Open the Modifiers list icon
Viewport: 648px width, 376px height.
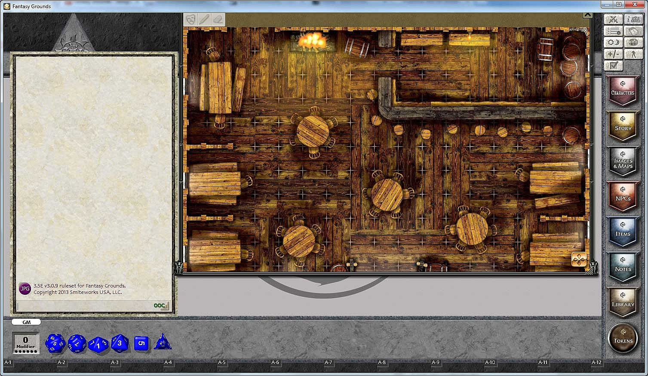pos(613,31)
